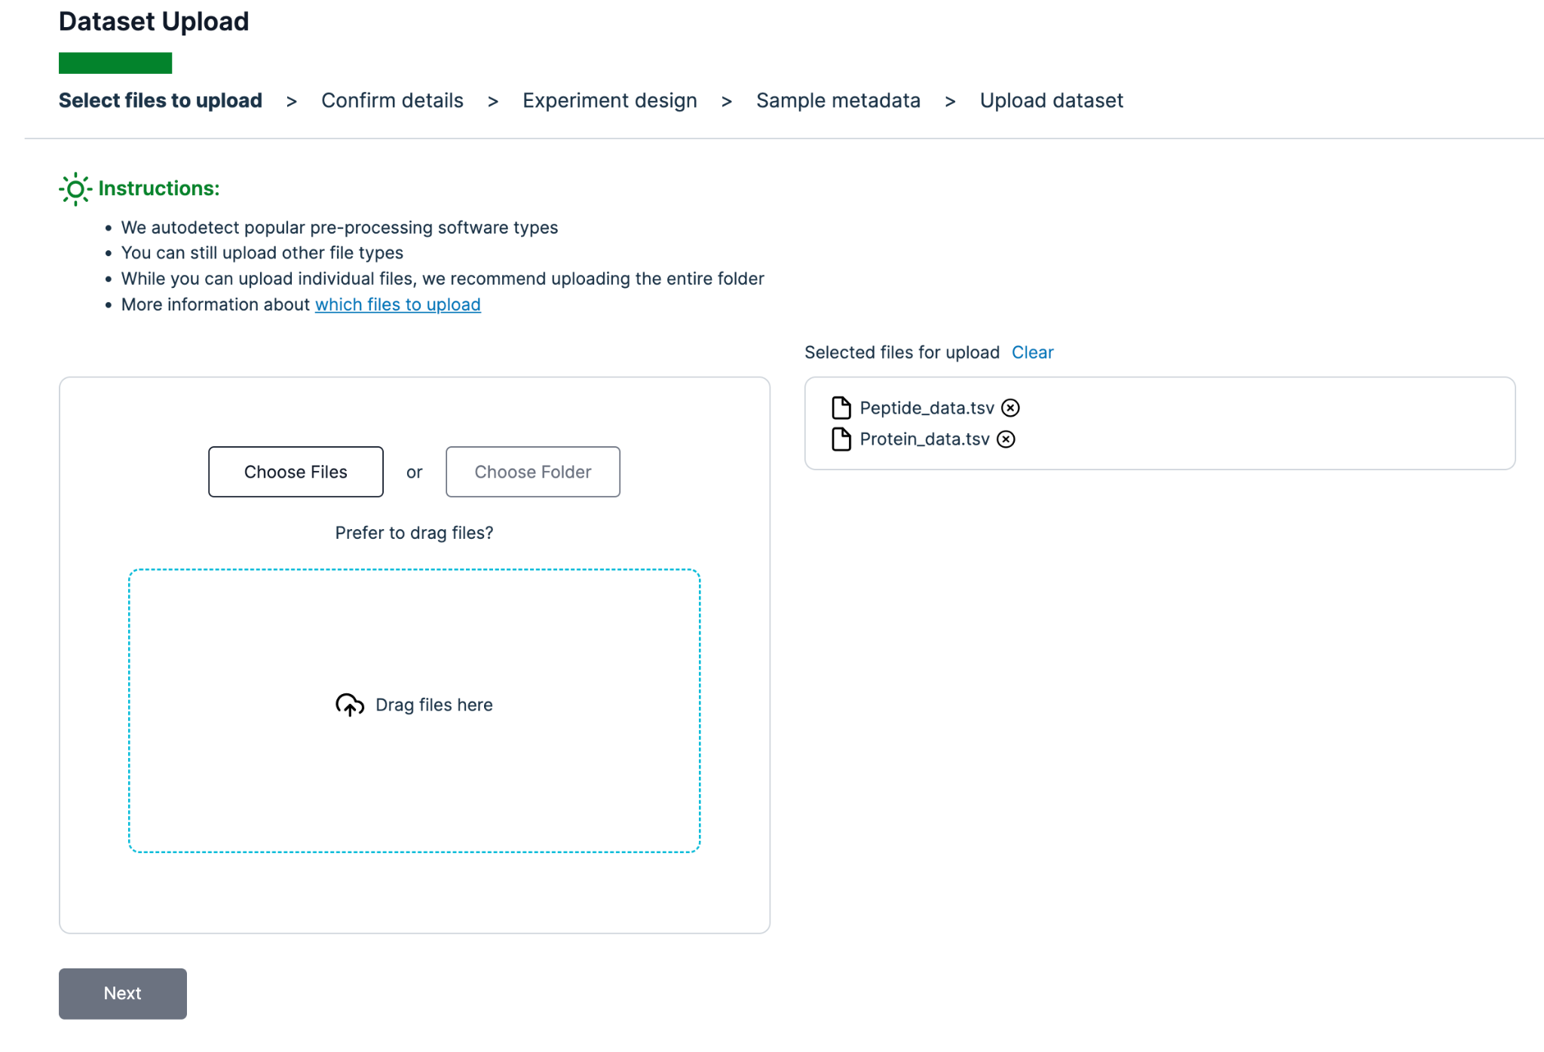
Task: Click the Next button
Action: 123,993
